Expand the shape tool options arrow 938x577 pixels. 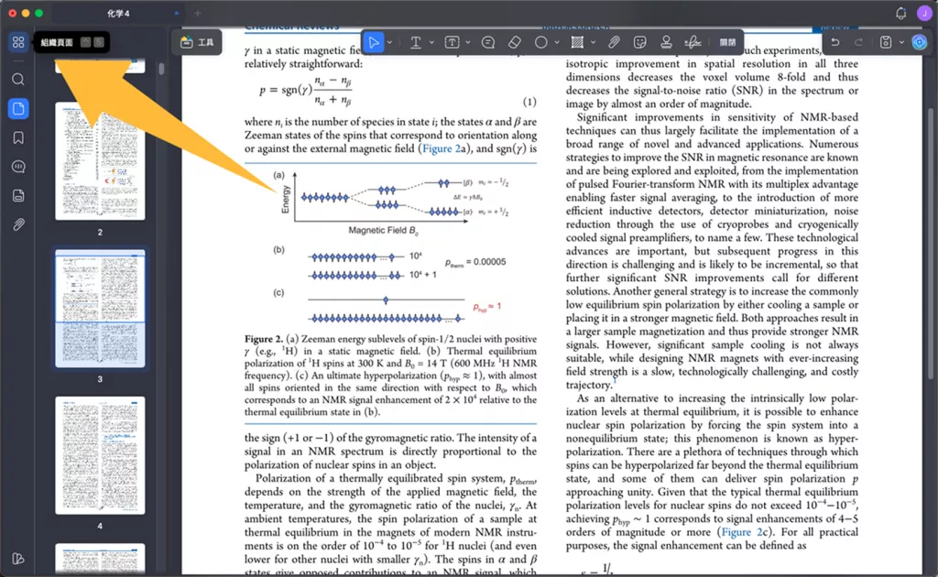coord(557,42)
